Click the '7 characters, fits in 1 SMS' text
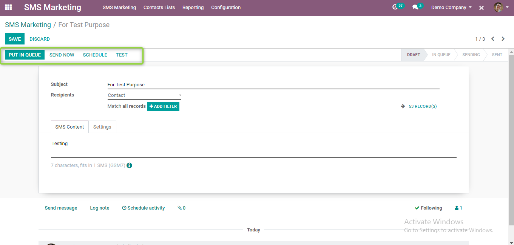The width and height of the screenshot is (514, 245). [x=88, y=165]
